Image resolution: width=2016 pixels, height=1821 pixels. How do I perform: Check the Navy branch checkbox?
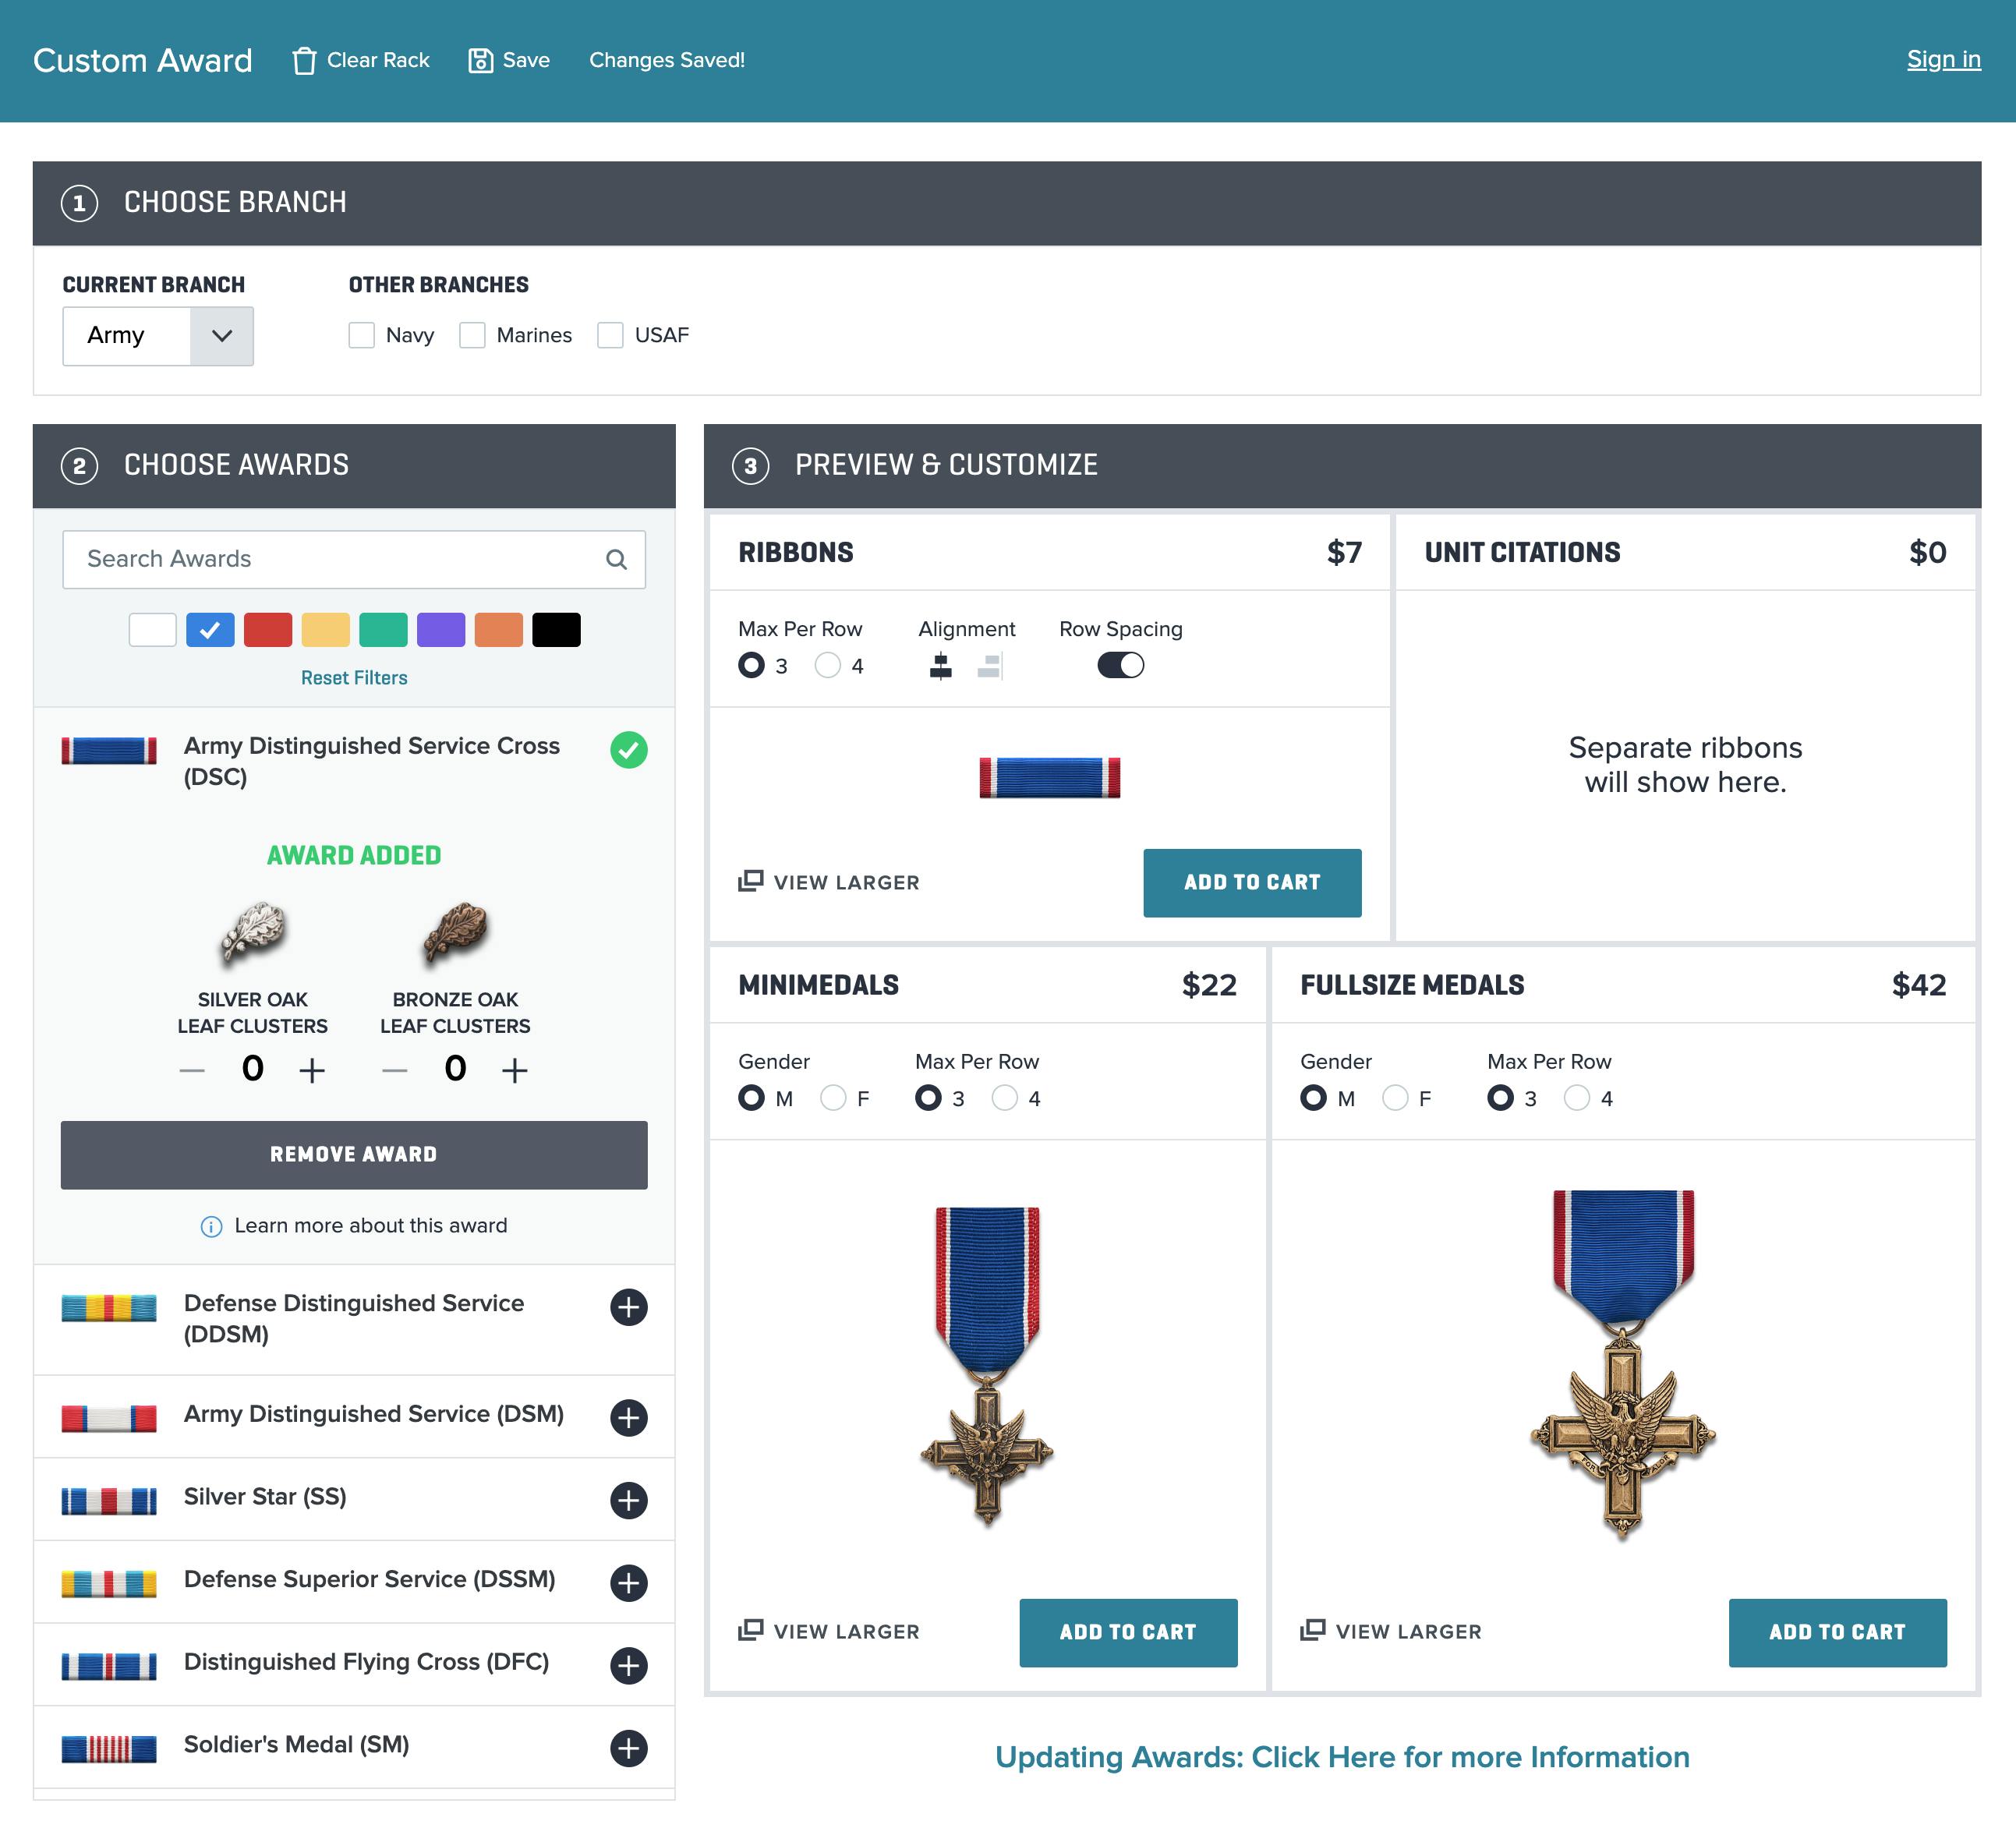click(x=361, y=335)
